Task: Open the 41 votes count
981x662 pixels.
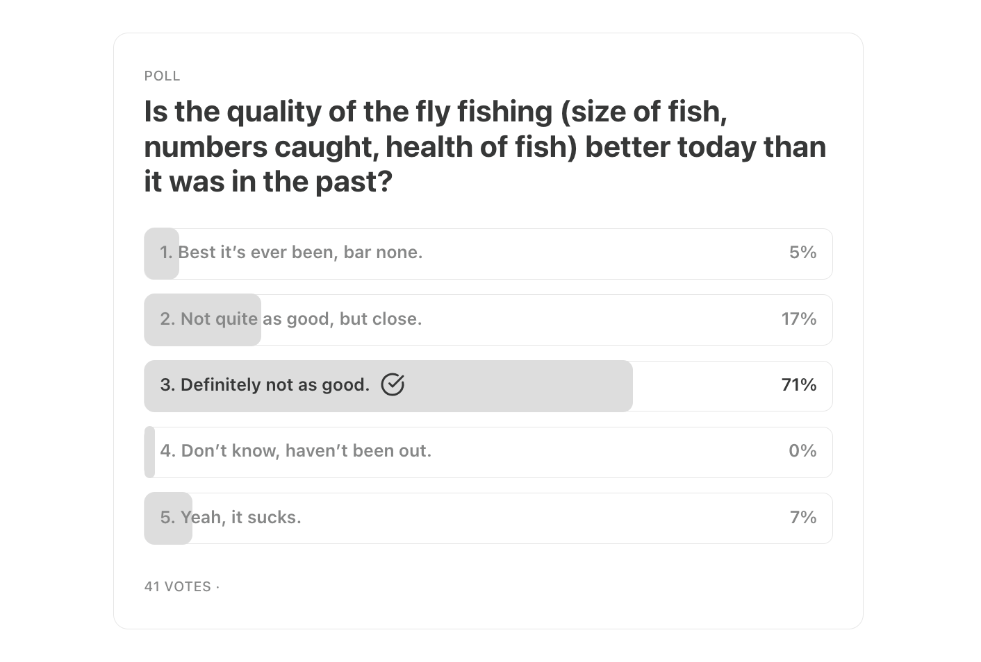Action: point(178,587)
